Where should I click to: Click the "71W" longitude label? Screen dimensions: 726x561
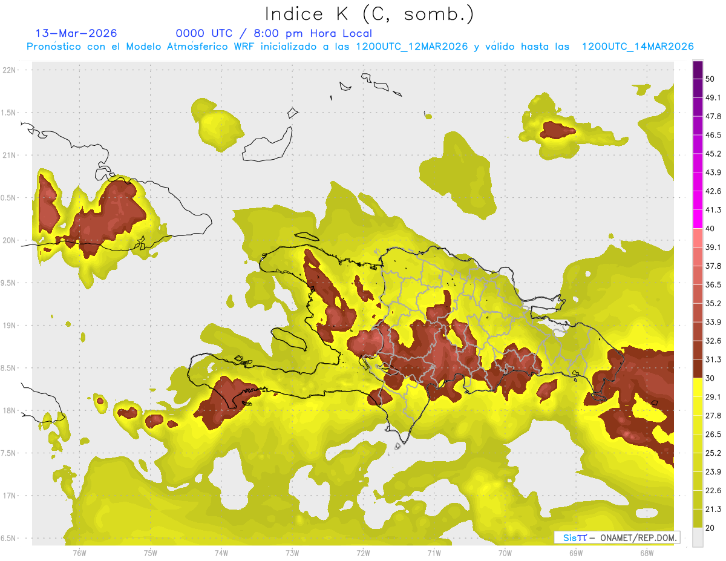pyautogui.click(x=434, y=553)
